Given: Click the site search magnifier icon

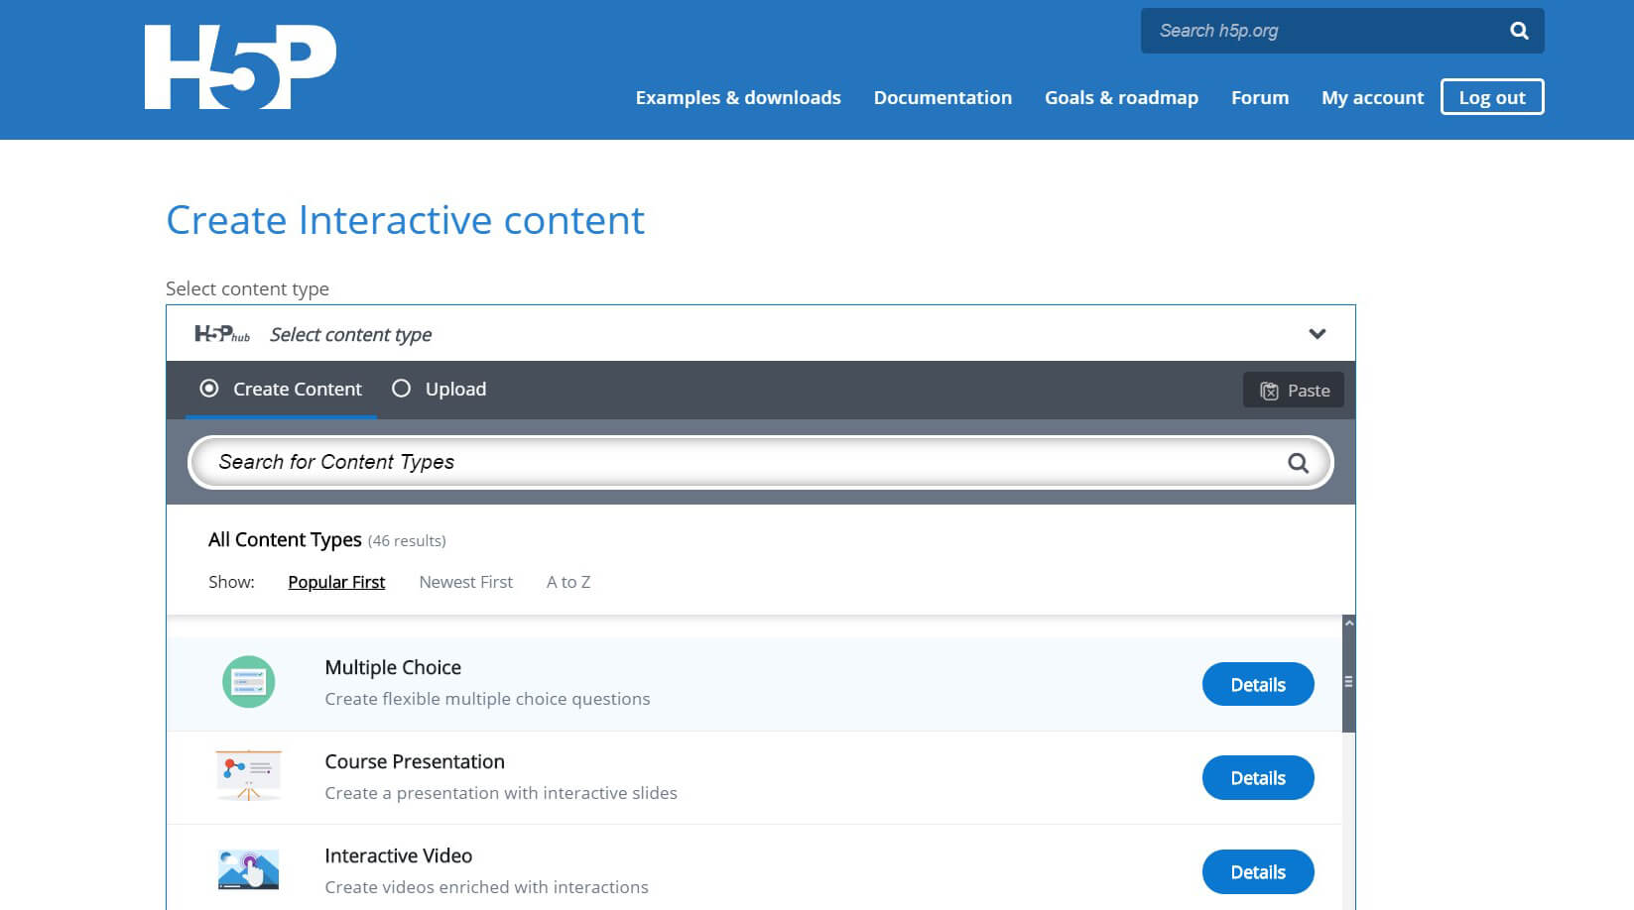Looking at the screenshot, I should 1519,31.
